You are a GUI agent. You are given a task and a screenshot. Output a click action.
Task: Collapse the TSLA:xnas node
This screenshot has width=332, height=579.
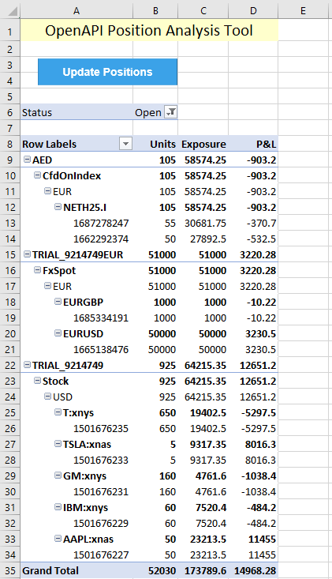click(58, 443)
